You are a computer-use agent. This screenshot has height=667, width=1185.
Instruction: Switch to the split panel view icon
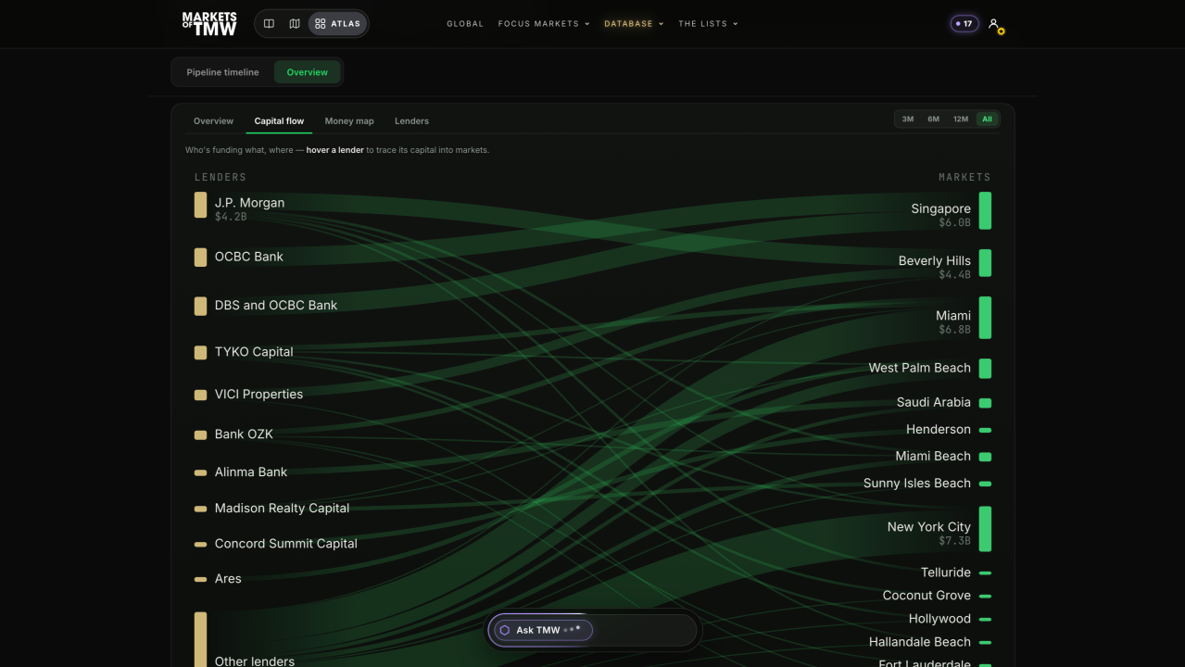269,24
